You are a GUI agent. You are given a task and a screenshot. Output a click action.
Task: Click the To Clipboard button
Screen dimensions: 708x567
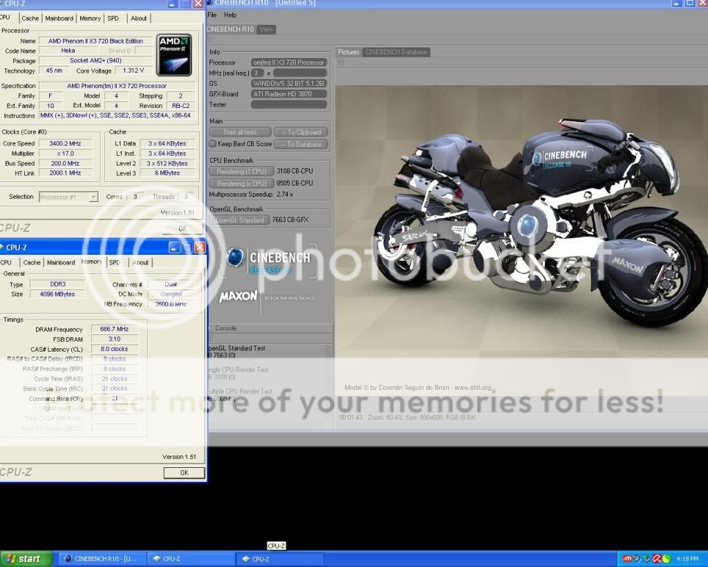[301, 132]
